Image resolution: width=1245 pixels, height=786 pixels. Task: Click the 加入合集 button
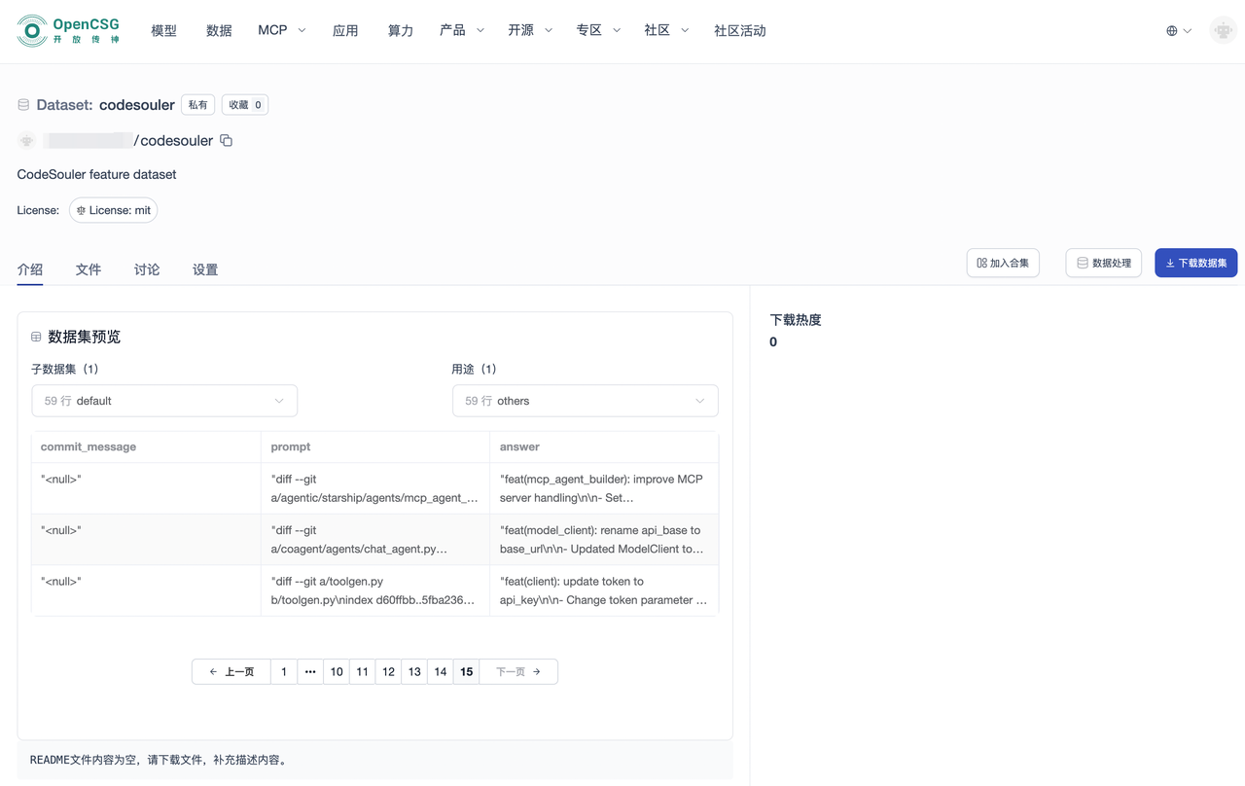[1003, 263]
